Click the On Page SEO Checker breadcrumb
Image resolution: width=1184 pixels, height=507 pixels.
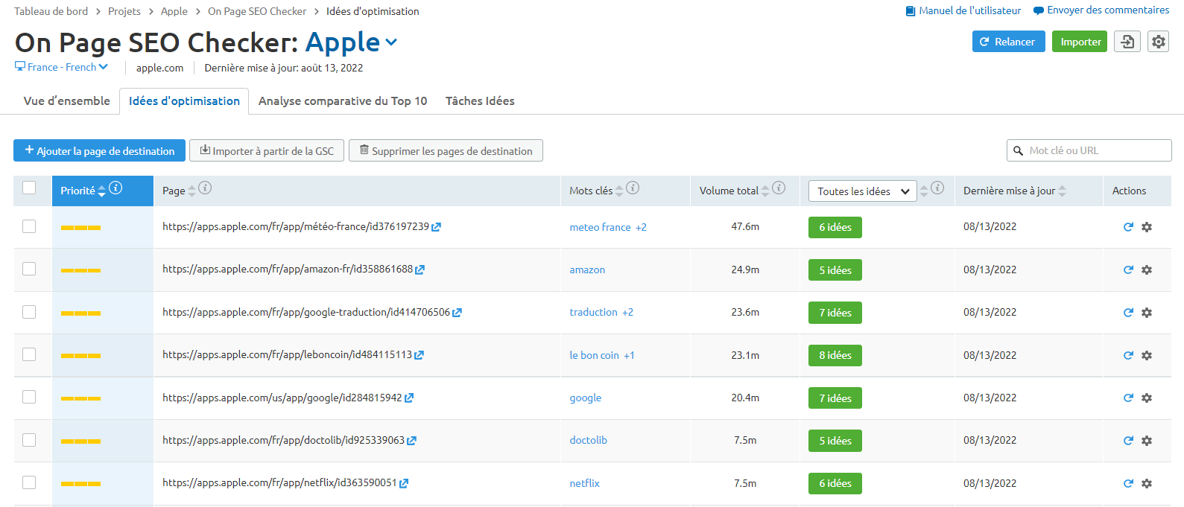point(257,11)
